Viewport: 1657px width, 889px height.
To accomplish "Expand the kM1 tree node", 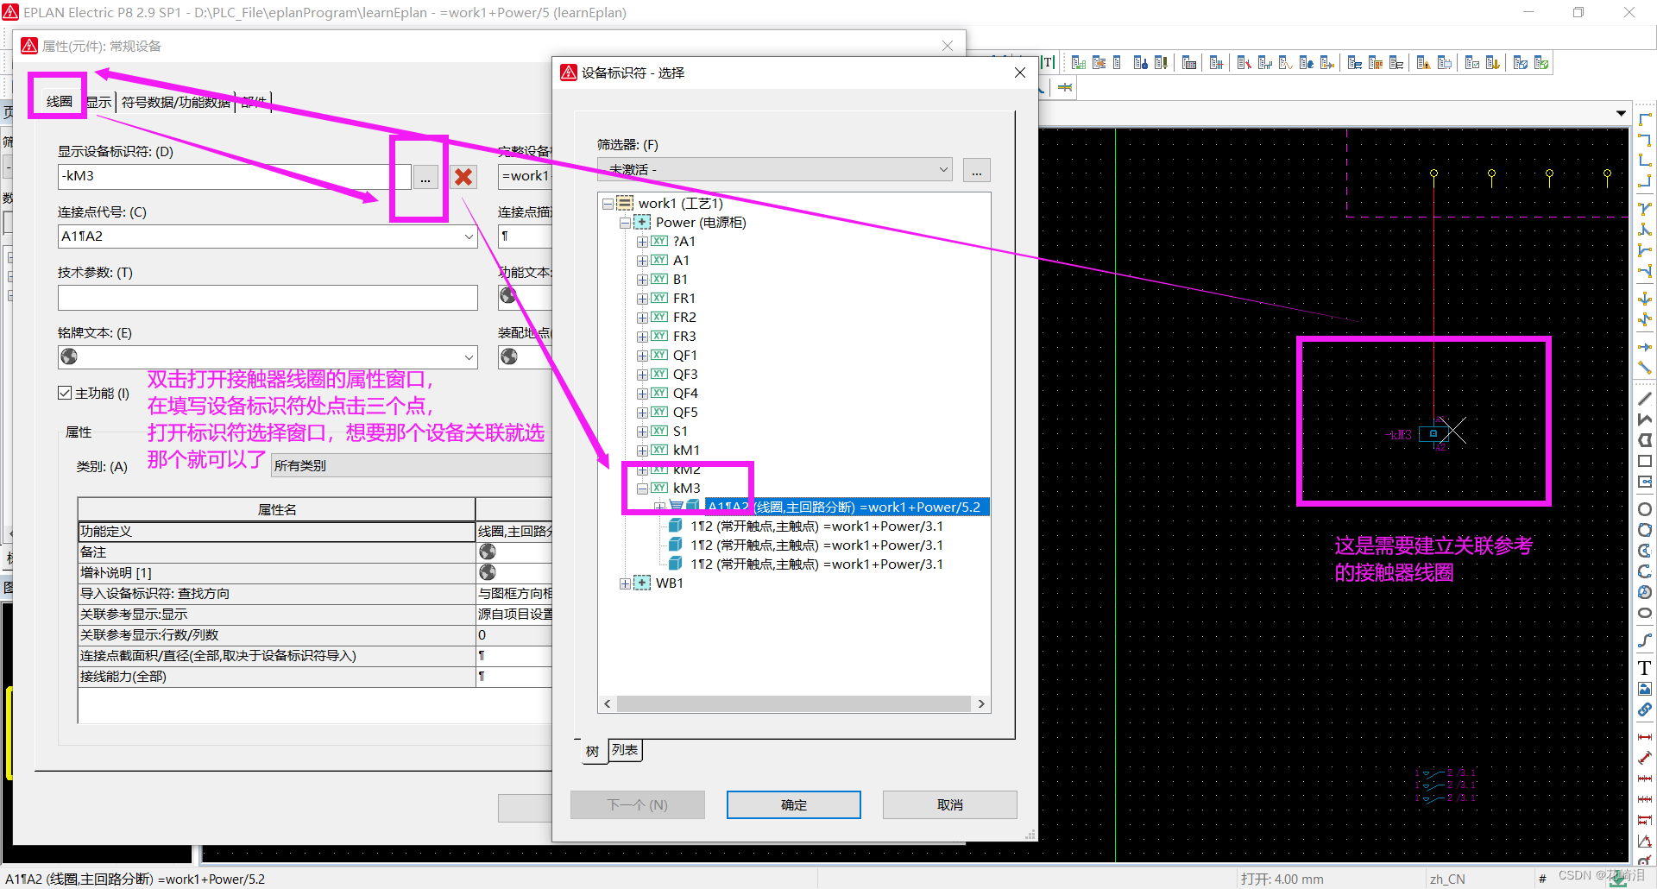I will (642, 451).
